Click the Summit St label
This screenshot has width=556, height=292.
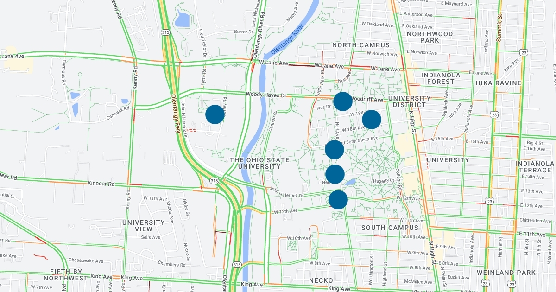[x=499, y=27]
